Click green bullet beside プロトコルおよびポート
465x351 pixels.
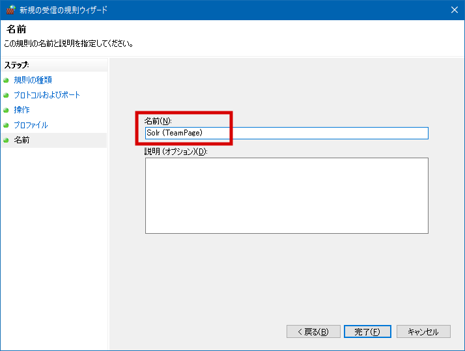tap(7, 95)
